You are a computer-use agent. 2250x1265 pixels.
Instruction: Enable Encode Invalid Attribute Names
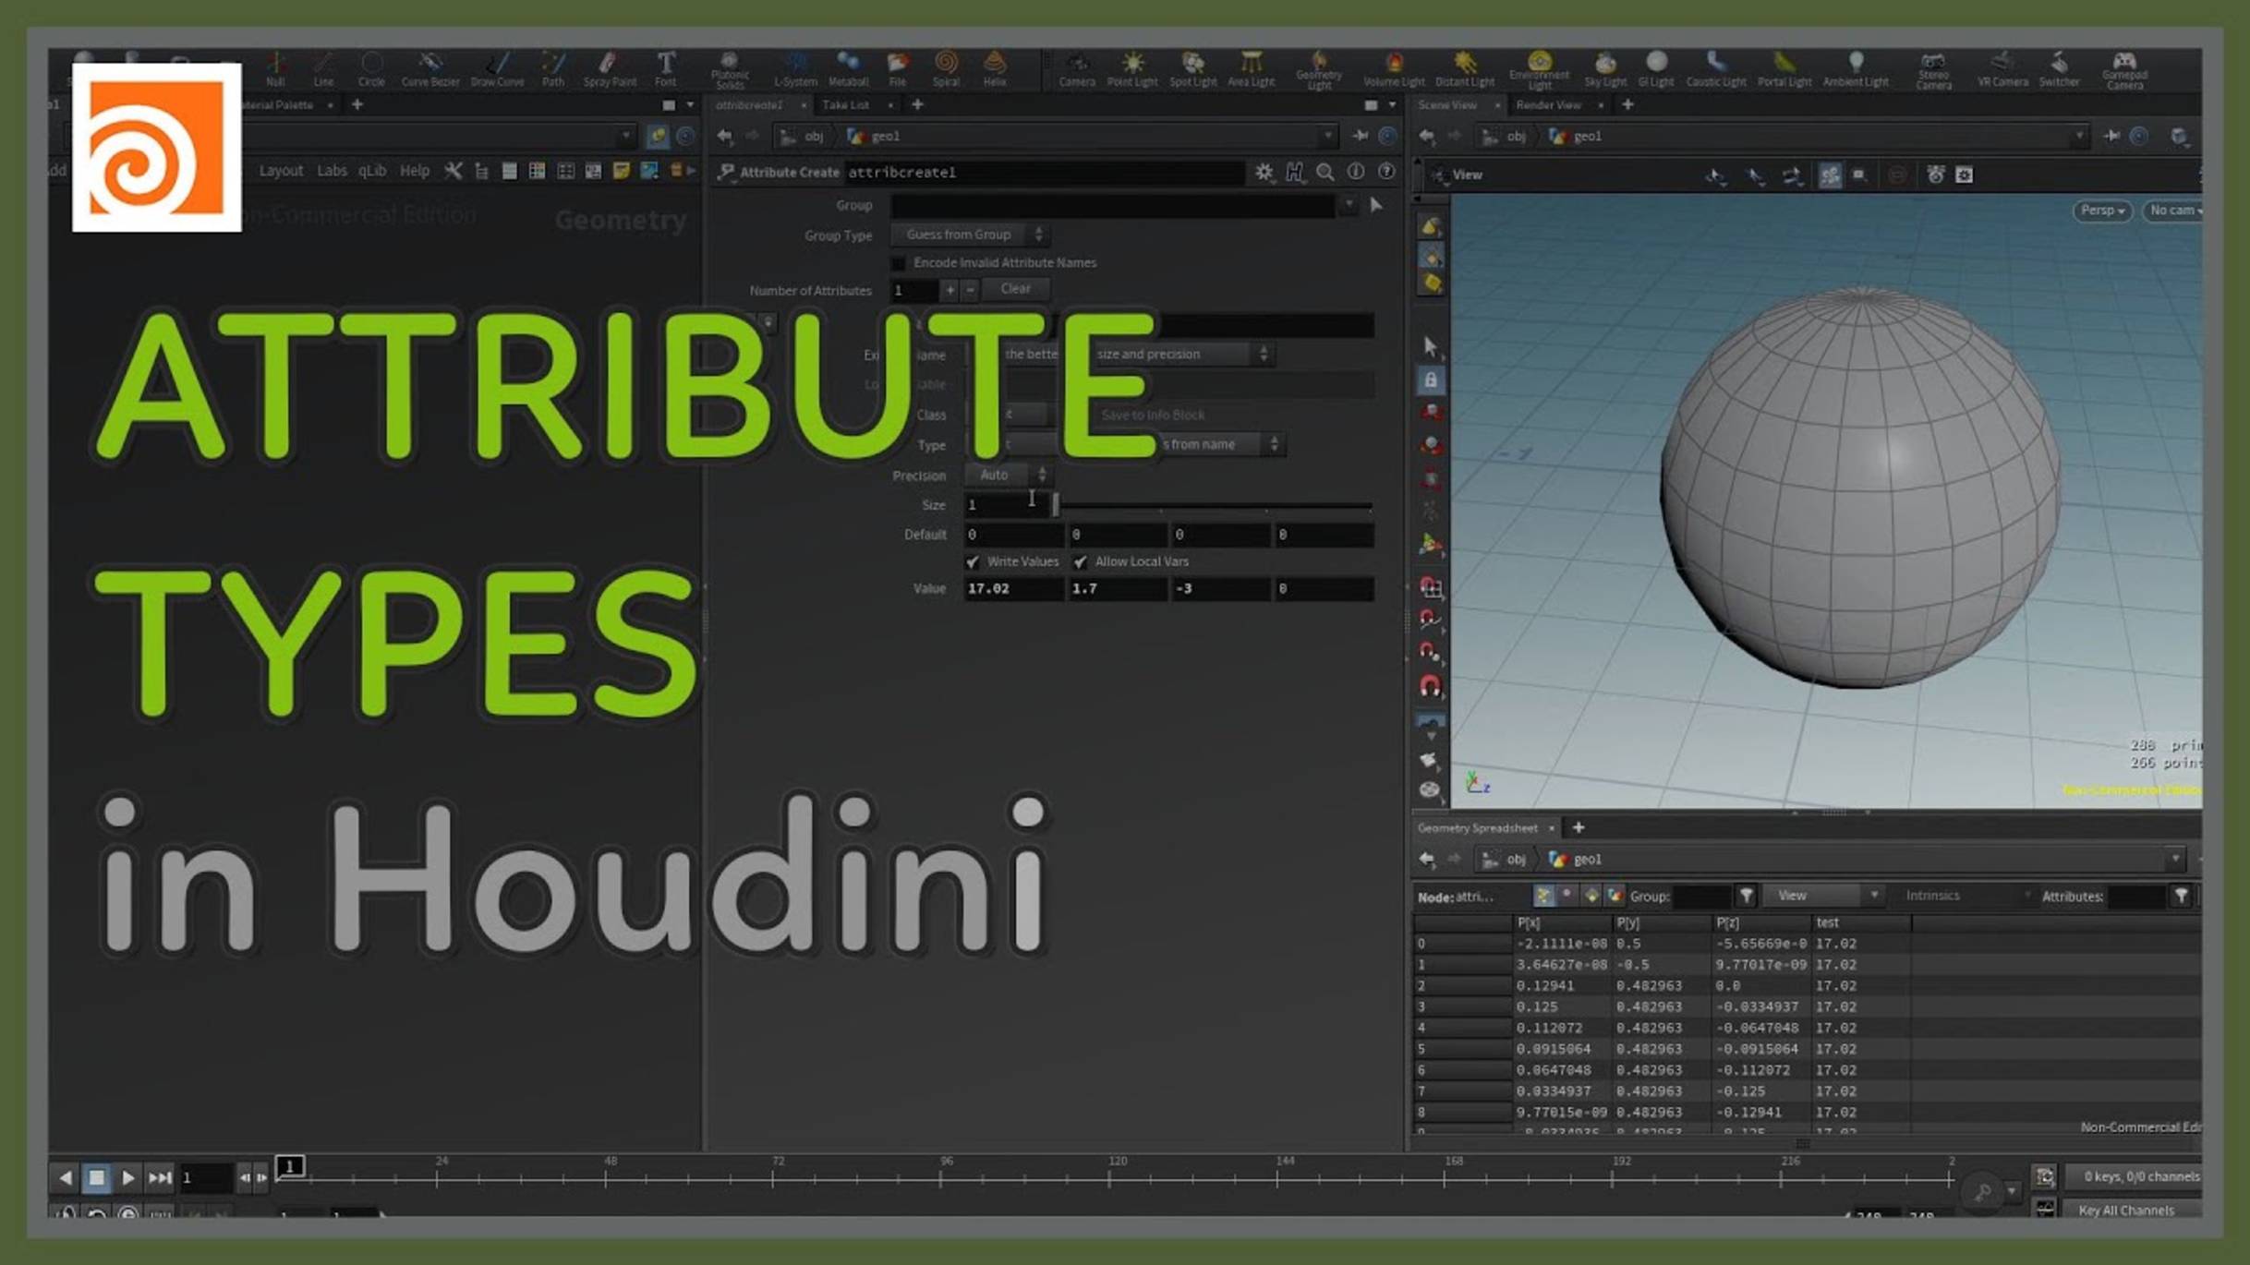point(899,262)
